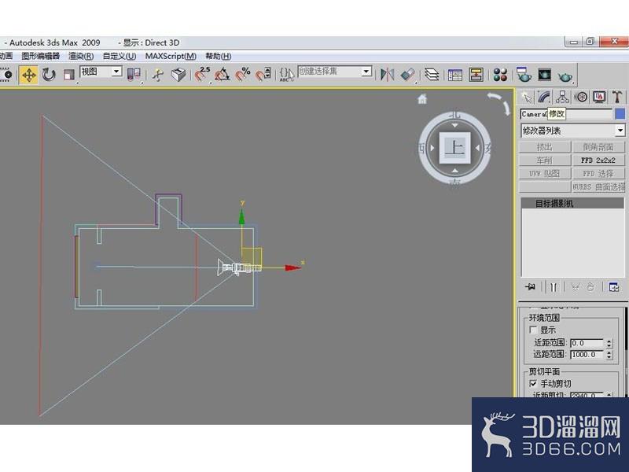Click the 近距范围 value field
Screen dimensions: 629x472
coord(587,343)
